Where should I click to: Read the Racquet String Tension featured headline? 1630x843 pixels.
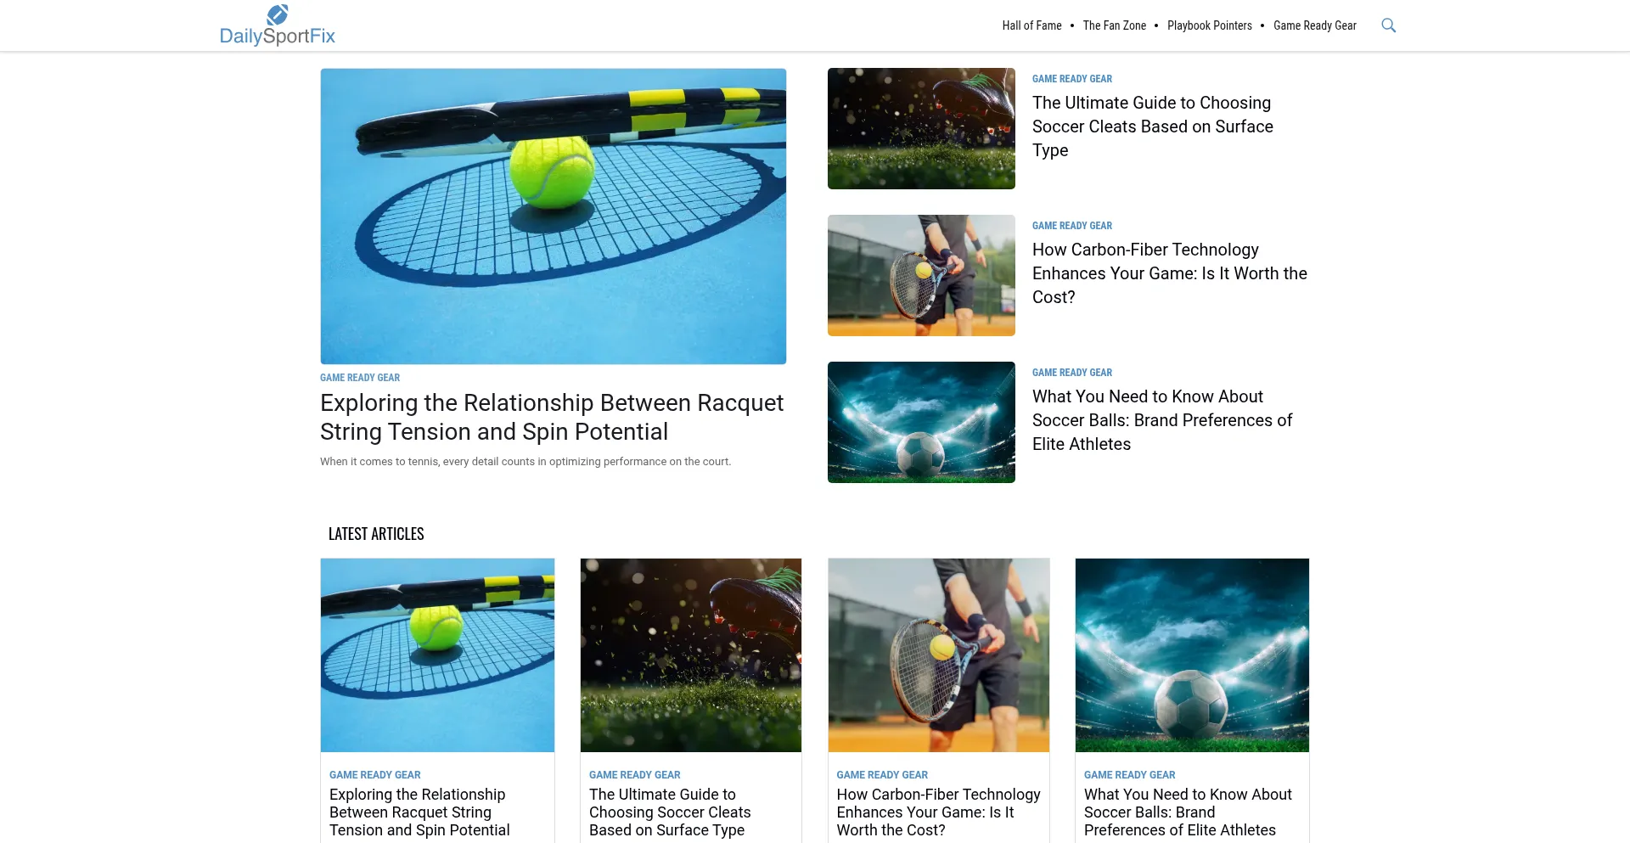[x=552, y=417]
